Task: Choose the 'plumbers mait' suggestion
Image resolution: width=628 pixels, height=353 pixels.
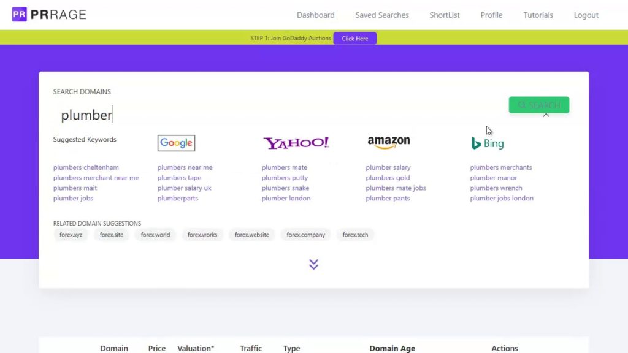Action: click(x=75, y=188)
